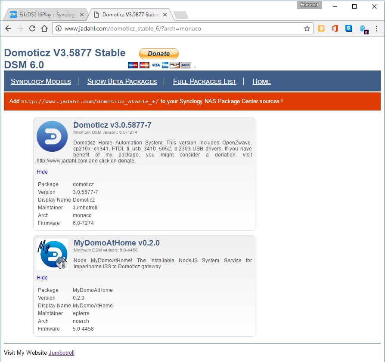Image resolution: width=385 pixels, height=362 pixels.
Task: Close the Domoticz V3.5877 Stable tab
Action: click(165, 15)
